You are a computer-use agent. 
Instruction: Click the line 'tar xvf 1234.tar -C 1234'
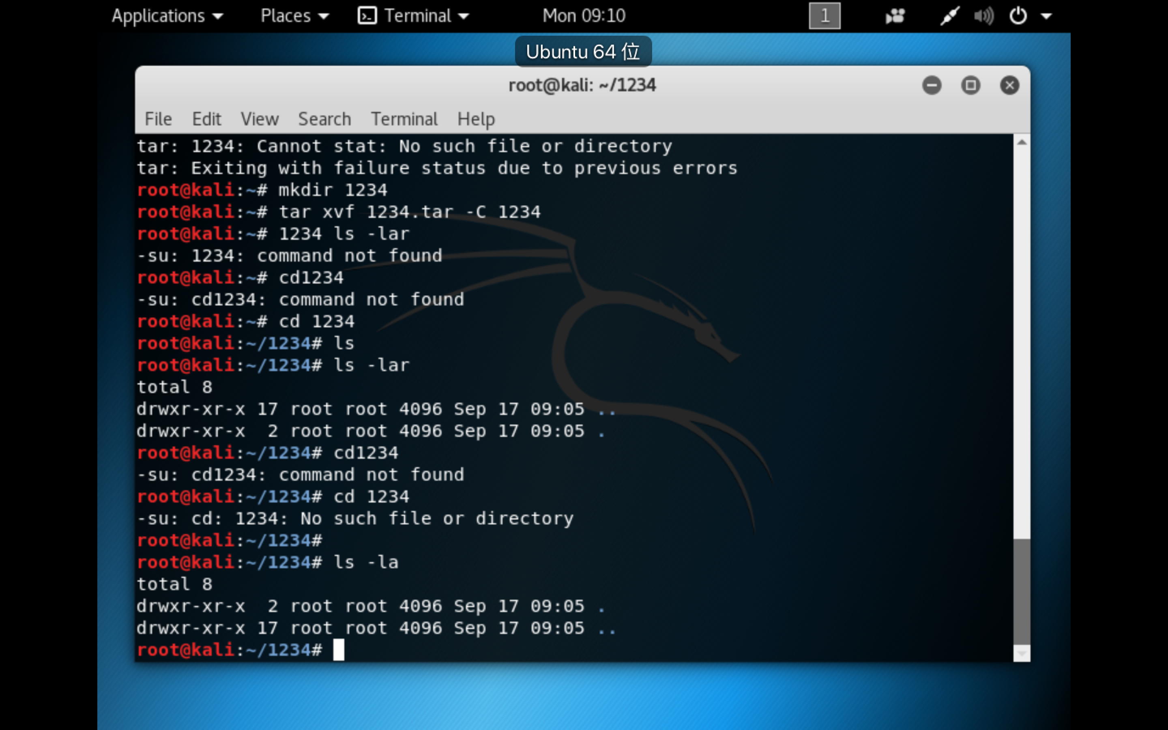[339, 212]
